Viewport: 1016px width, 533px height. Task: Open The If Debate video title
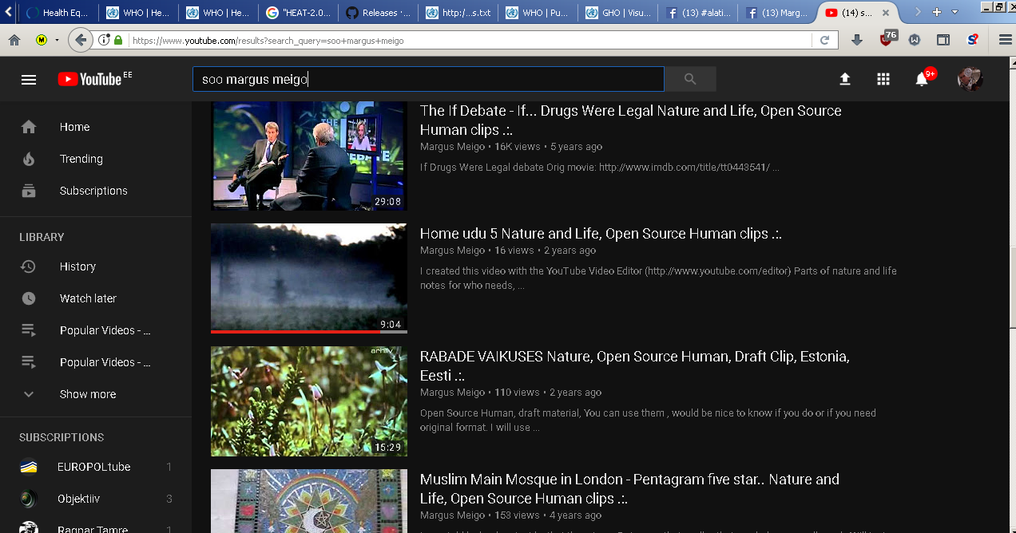pyautogui.click(x=630, y=120)
